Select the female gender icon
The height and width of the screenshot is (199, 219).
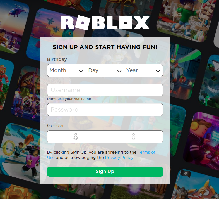(x=76, y=137)
